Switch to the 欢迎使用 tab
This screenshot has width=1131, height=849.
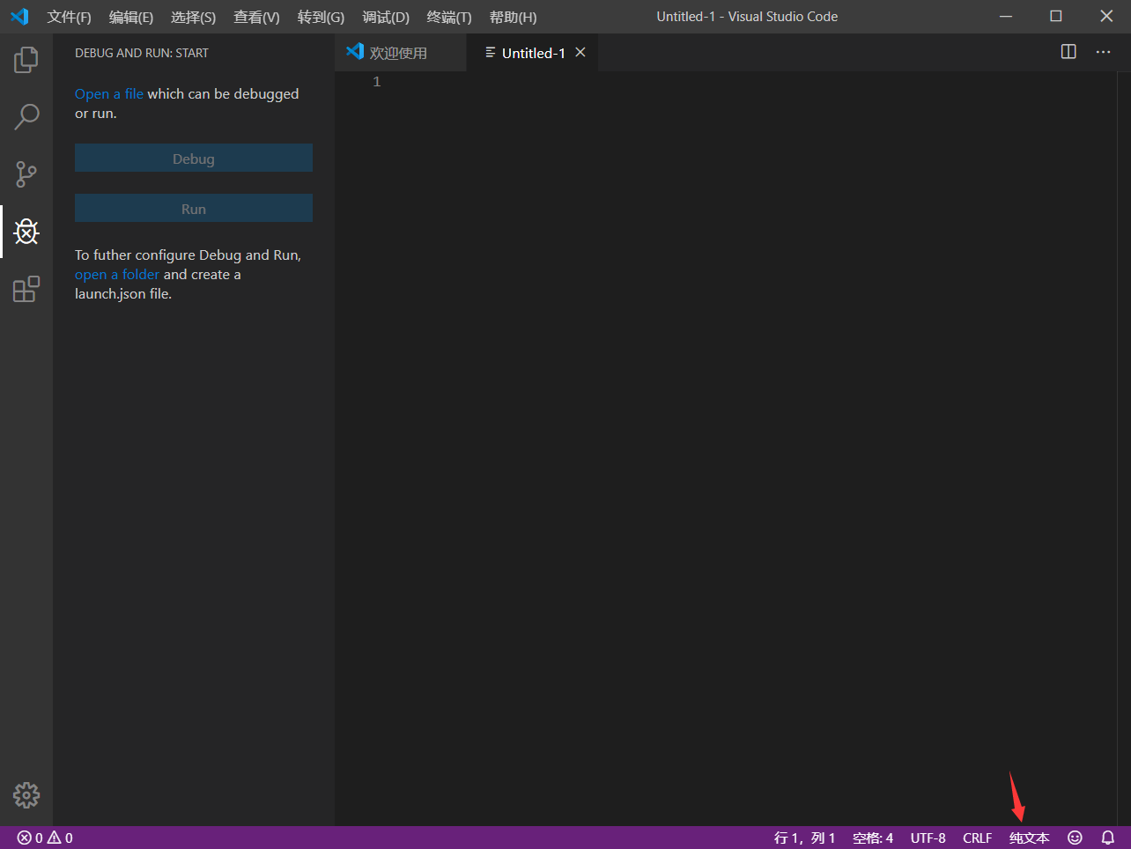(x=401, y=53)
